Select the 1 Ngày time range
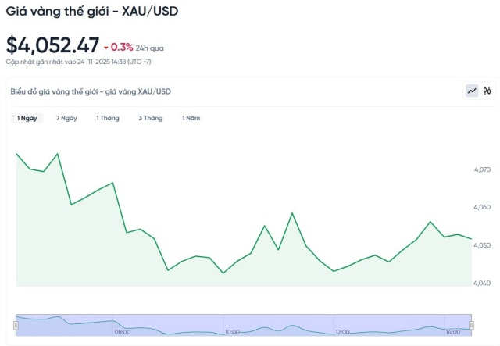500x346 pixels. pos(27,118)
